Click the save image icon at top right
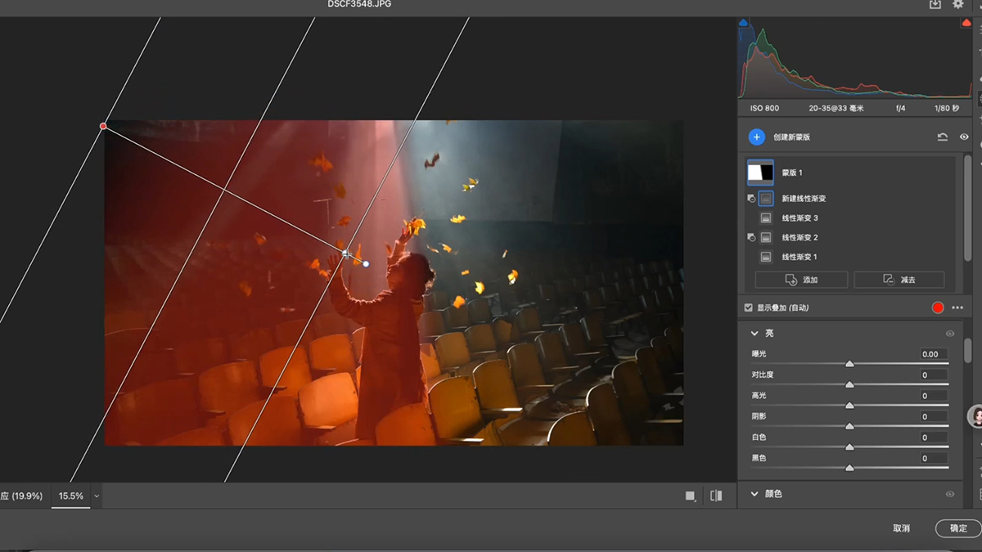The height and width of the screenshot is (552, 982). 935,5
